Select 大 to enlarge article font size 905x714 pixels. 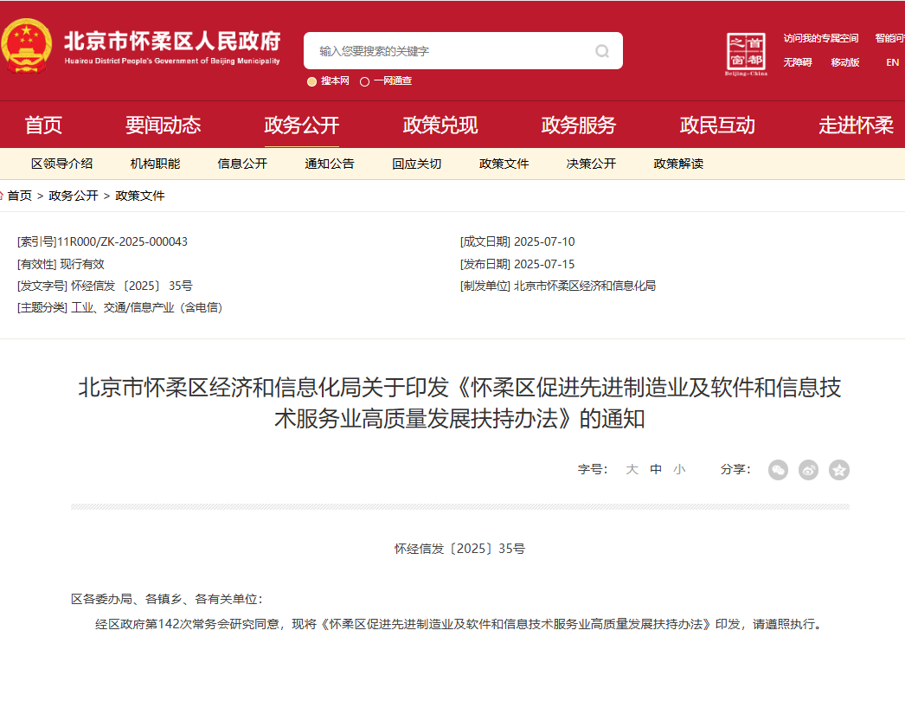point(632,469)
